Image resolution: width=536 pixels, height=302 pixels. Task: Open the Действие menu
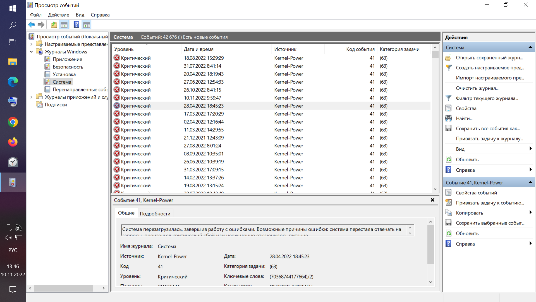pyautogui.click(x=58, y=15)
